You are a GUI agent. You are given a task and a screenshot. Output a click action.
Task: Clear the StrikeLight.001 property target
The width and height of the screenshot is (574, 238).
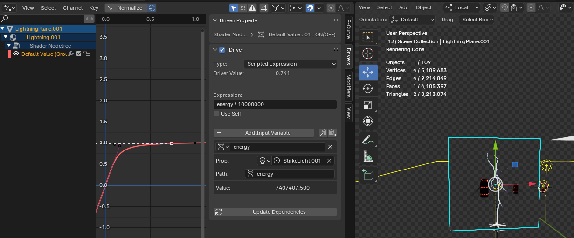329,161
